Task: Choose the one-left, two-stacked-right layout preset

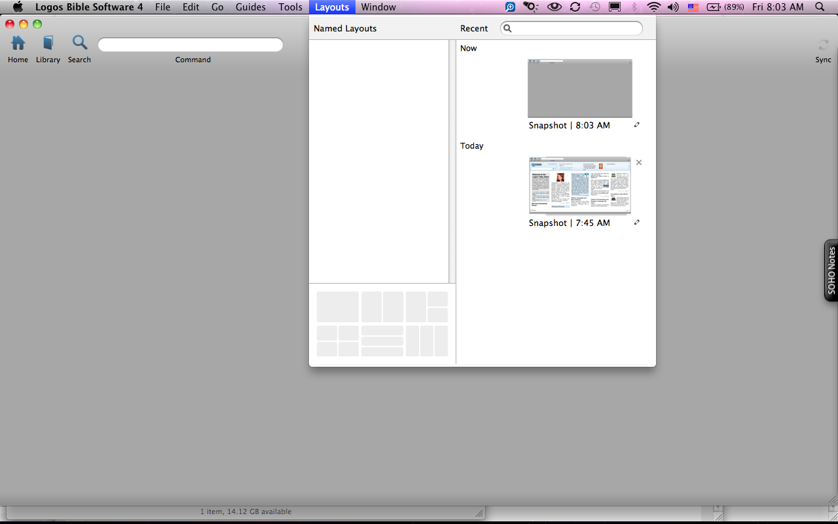Action: 427,307
